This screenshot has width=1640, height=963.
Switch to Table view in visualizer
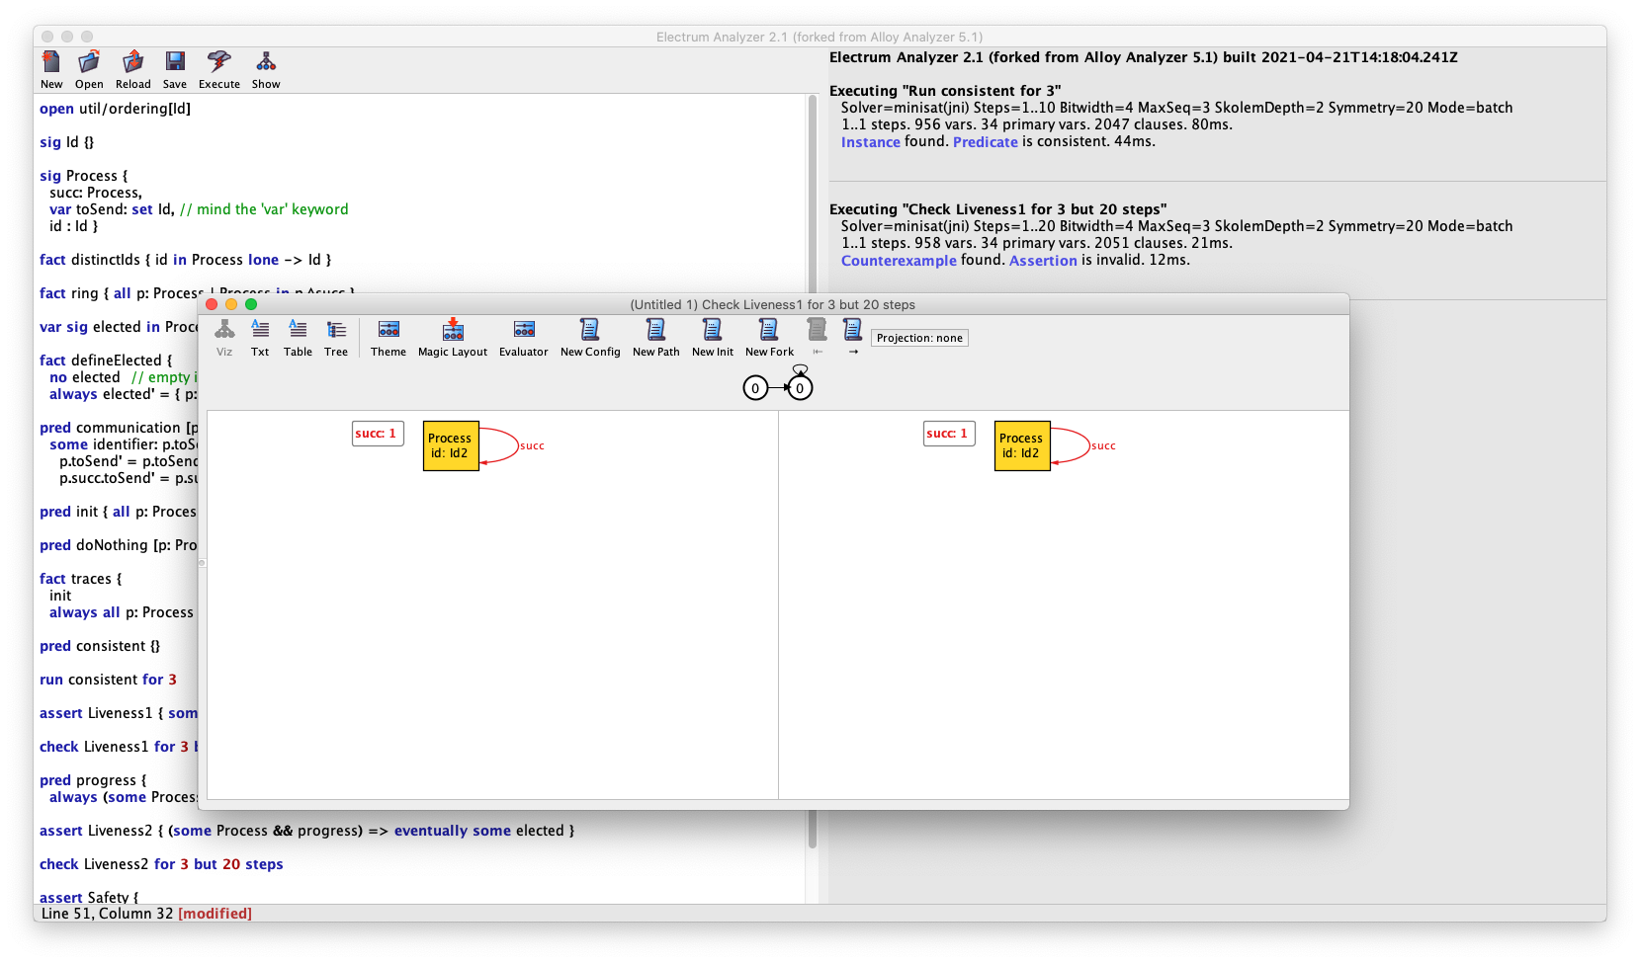click(298, 338)
